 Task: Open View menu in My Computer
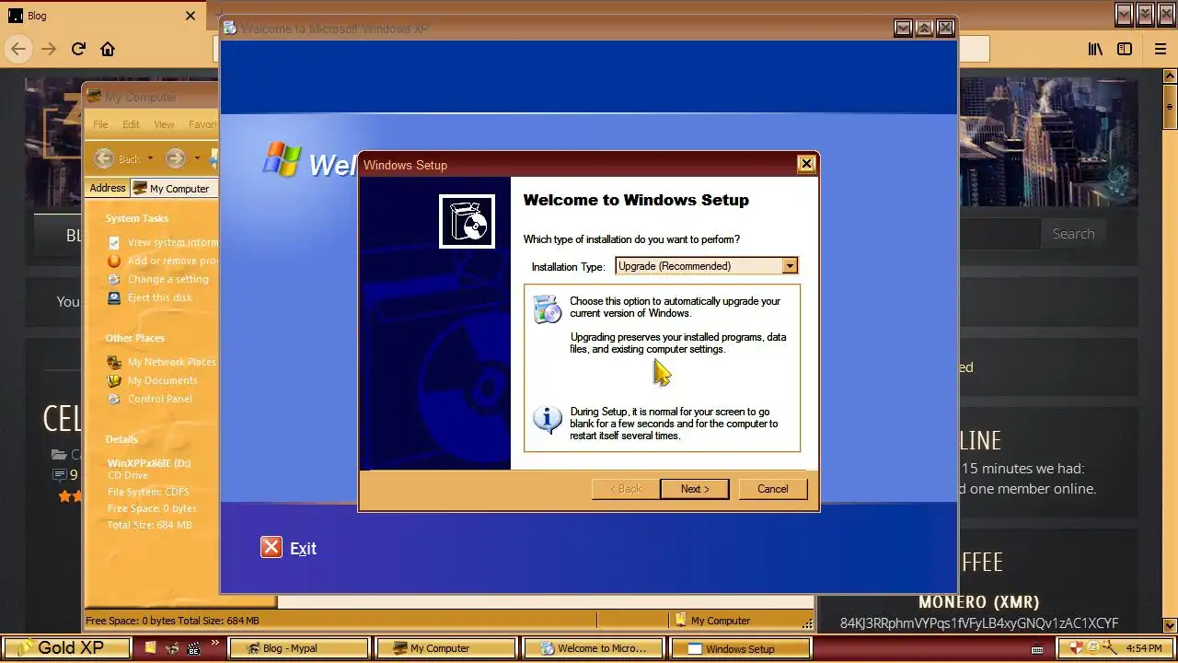pyautogui.click(x=164, y=124)
